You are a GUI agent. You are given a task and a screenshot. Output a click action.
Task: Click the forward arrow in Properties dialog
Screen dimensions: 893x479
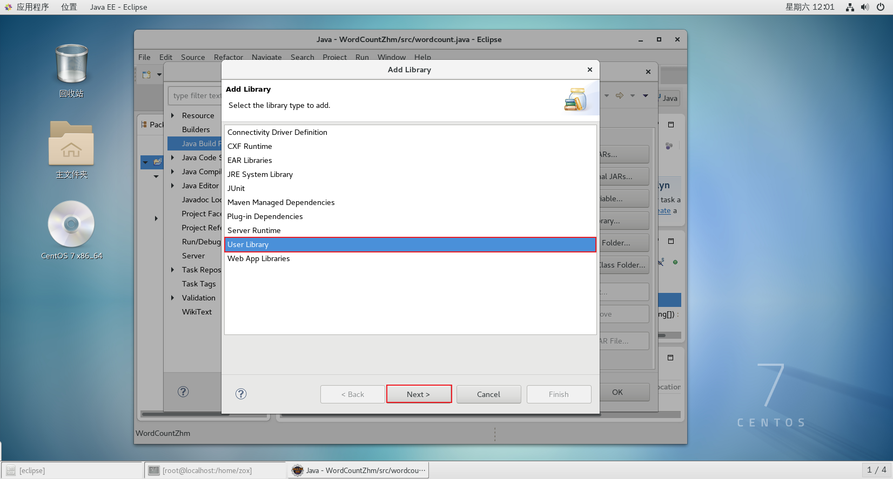pos(620,95)
